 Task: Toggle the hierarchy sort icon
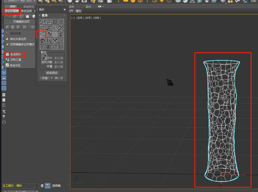tap(48, 186)
